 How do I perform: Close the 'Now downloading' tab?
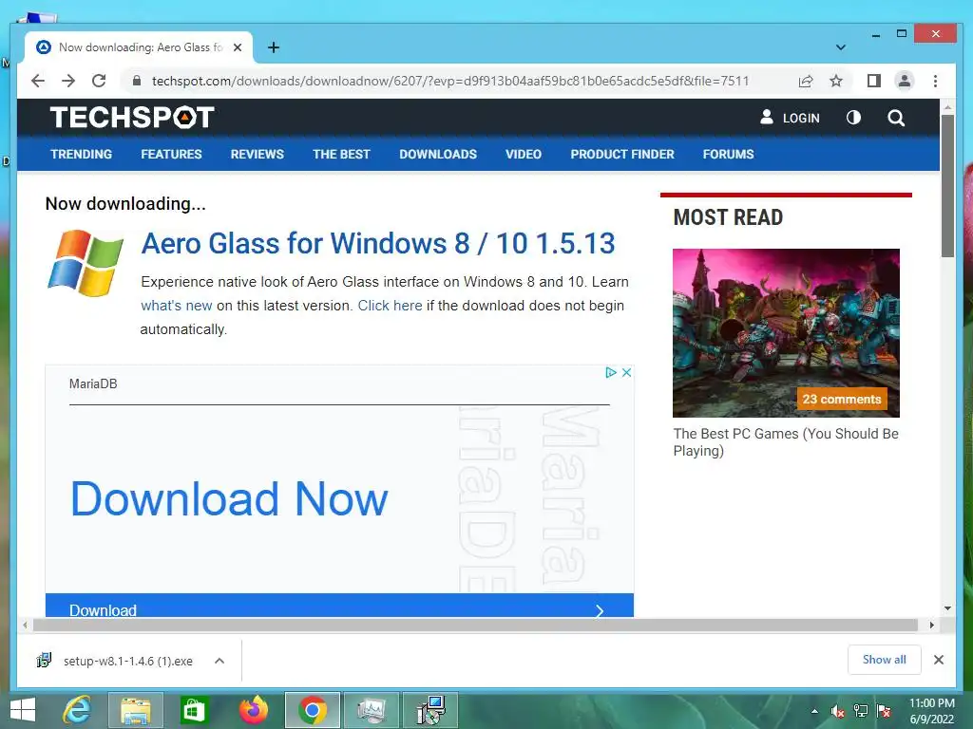(x=237, y=47)
